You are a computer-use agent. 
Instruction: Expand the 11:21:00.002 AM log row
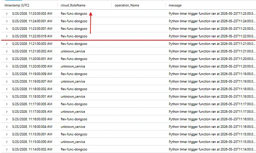pos(7,51)
